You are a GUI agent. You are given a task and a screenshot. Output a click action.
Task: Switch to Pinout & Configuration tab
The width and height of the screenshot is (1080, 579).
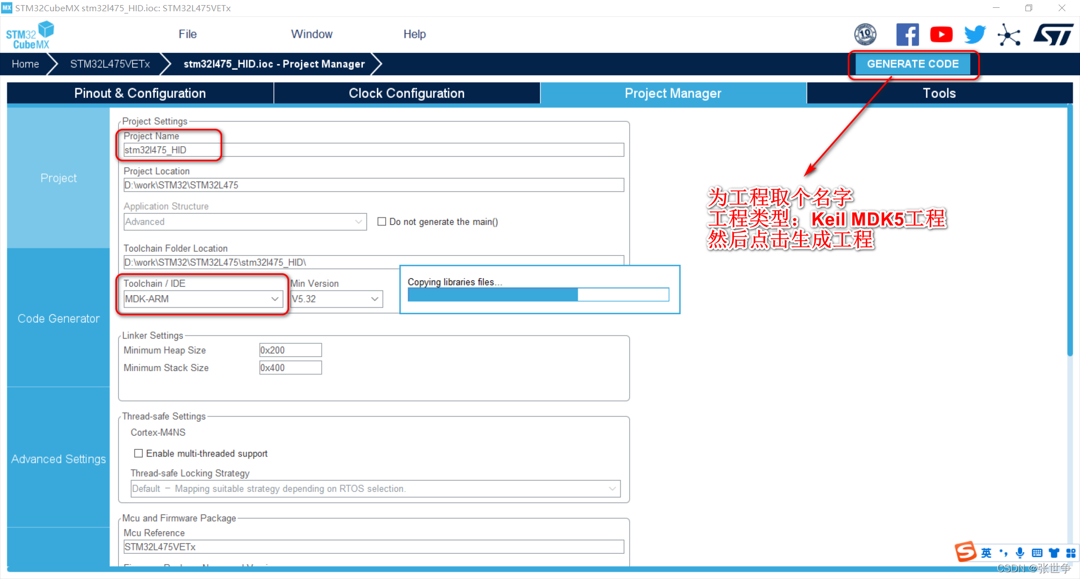click(x=140, y=93)
